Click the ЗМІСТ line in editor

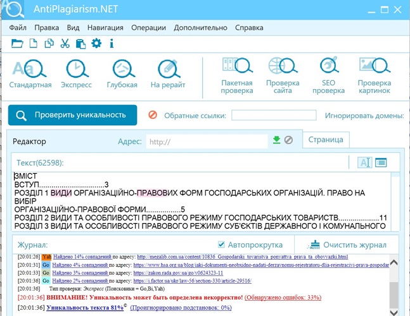click(25, 176)
